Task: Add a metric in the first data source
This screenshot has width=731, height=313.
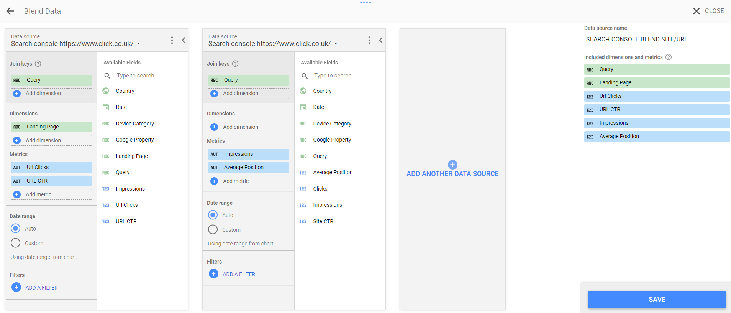Action: [51, 195]
